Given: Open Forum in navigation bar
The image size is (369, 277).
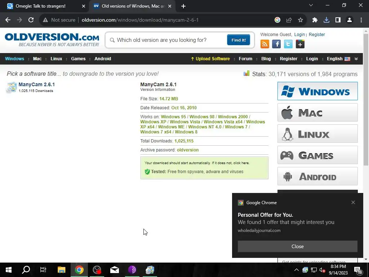Looking at the screenshot, I should click(245, 59).
